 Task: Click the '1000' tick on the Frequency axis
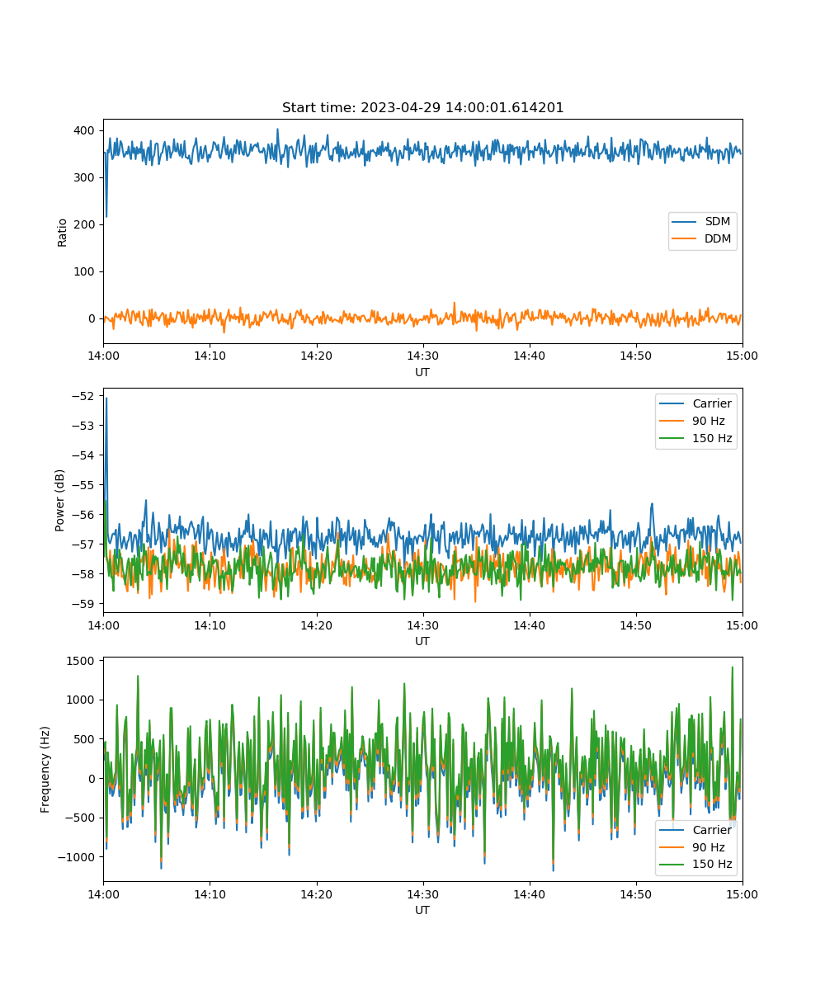coord(82,700)
